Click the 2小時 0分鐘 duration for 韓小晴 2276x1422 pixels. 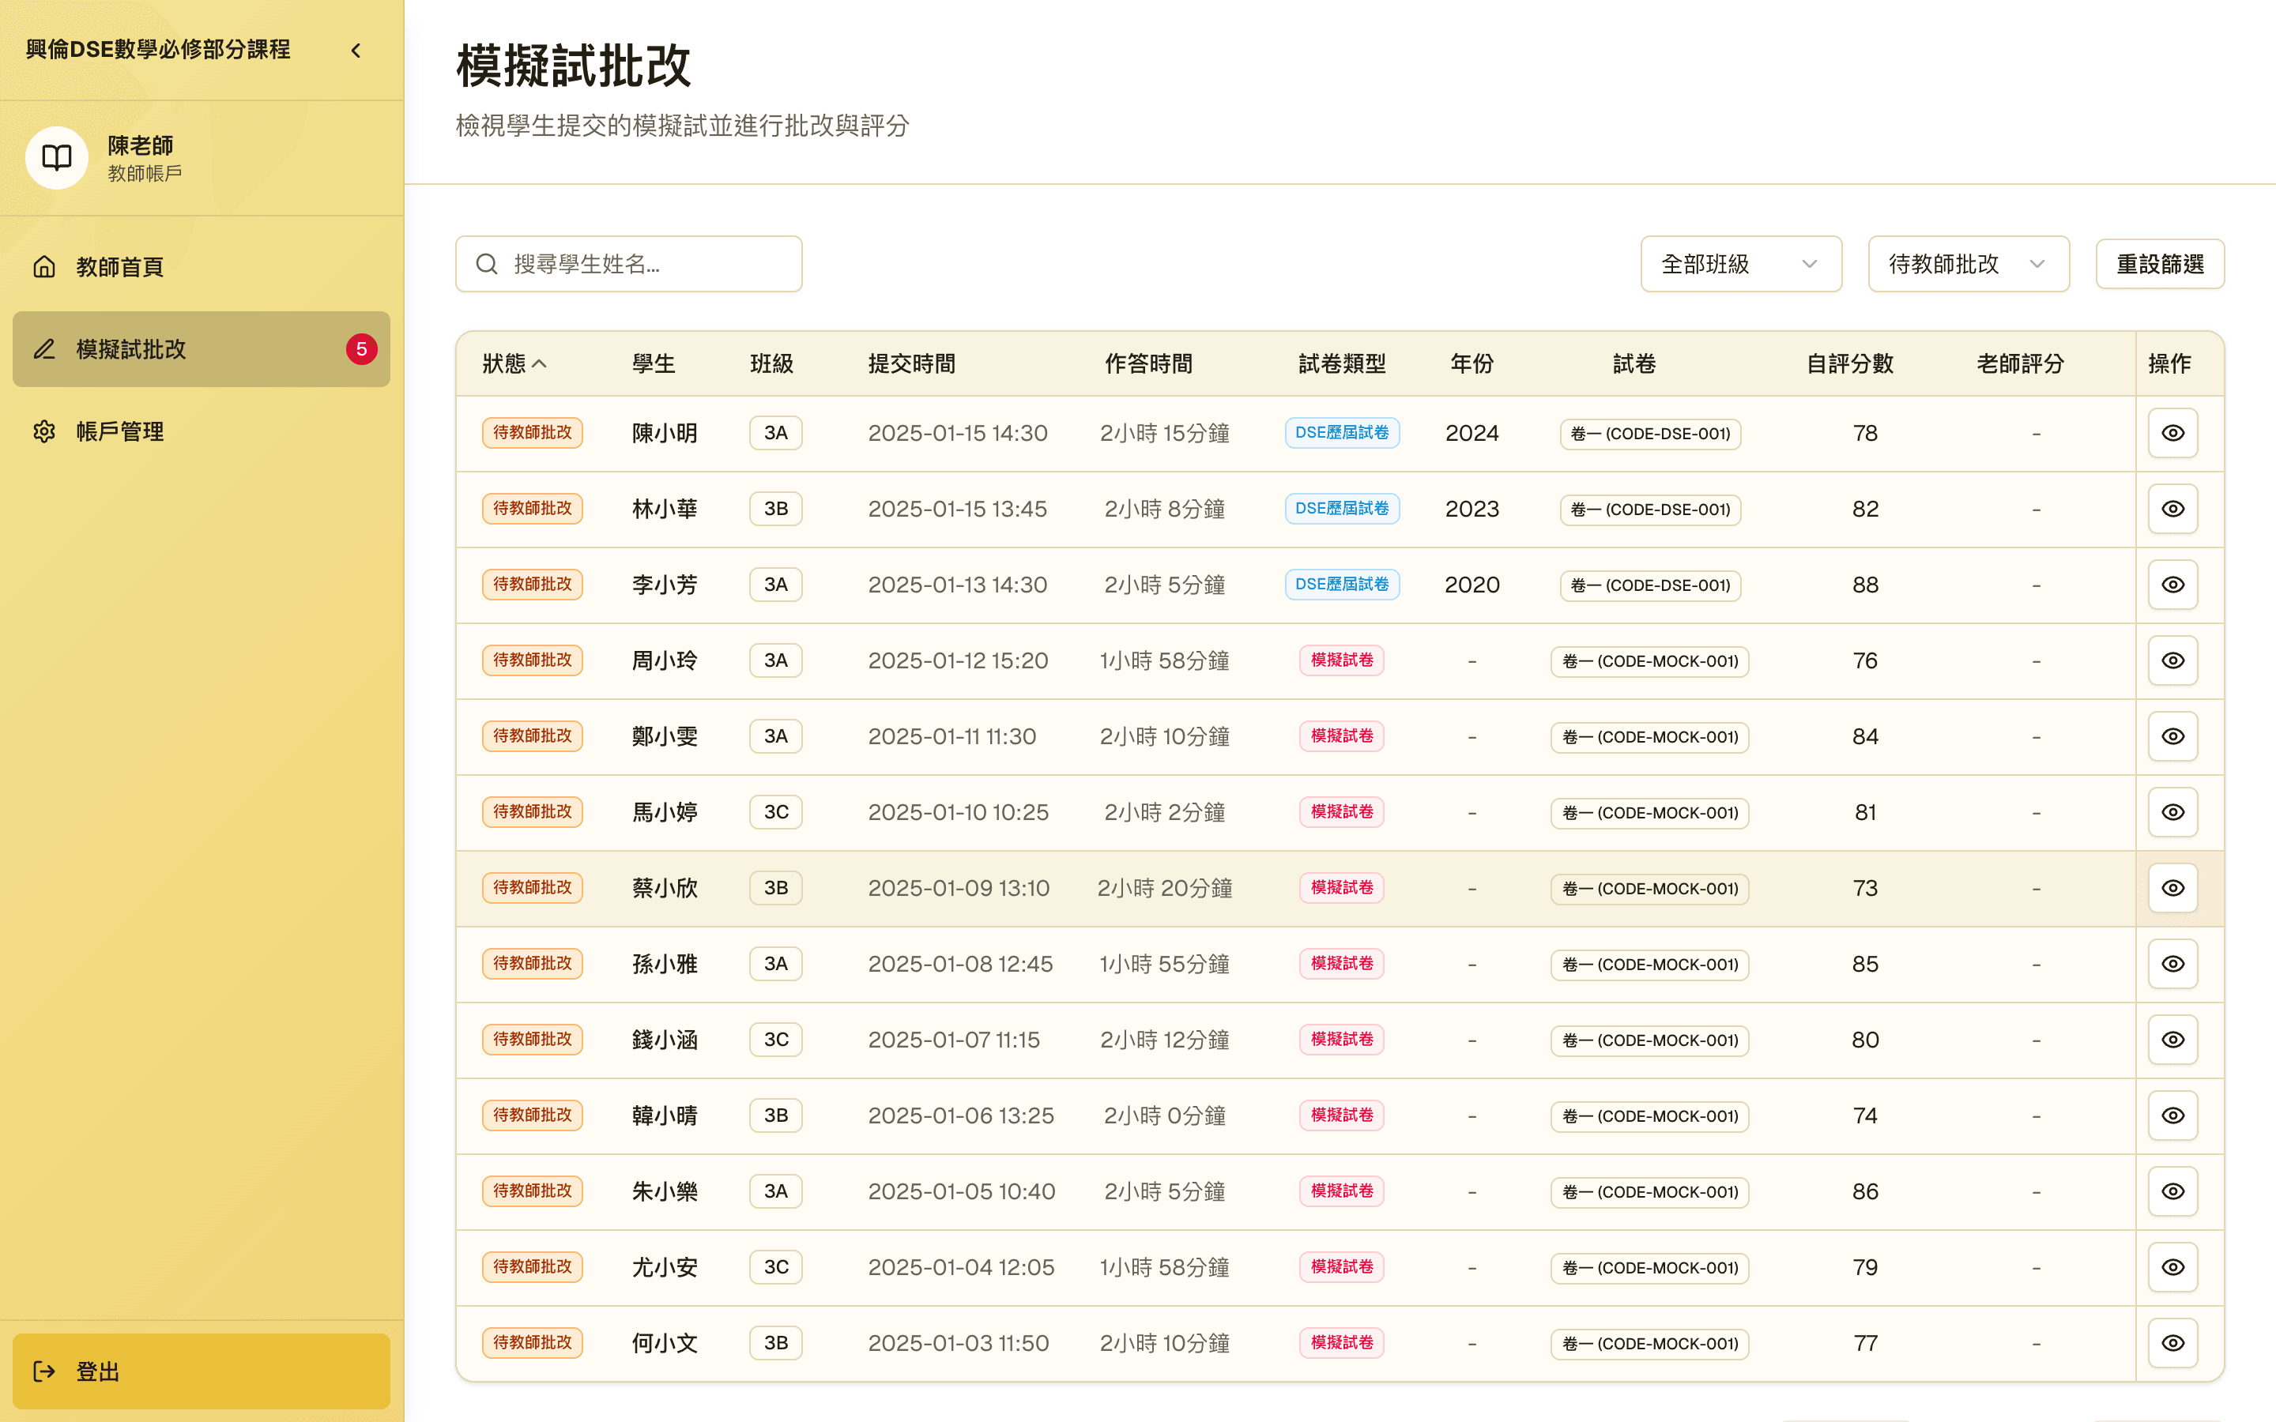1164,1116
